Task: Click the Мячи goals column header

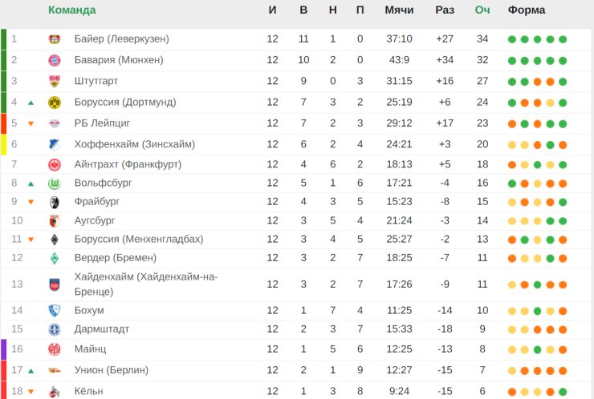Action: tap(399, 10)
